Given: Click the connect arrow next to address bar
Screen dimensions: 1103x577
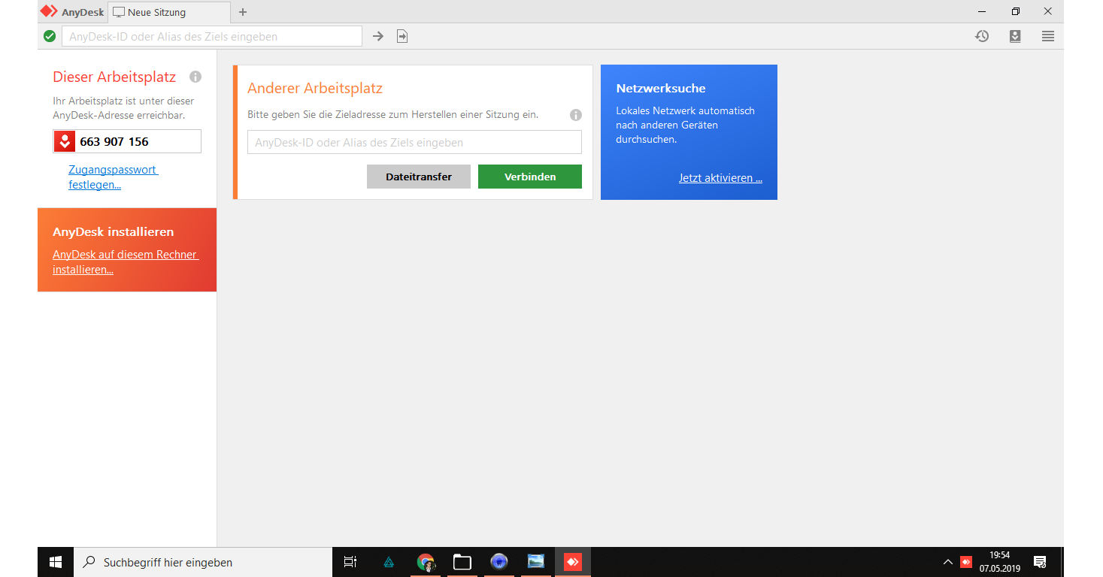Looking at the screenshot, I should coord(378,36).
